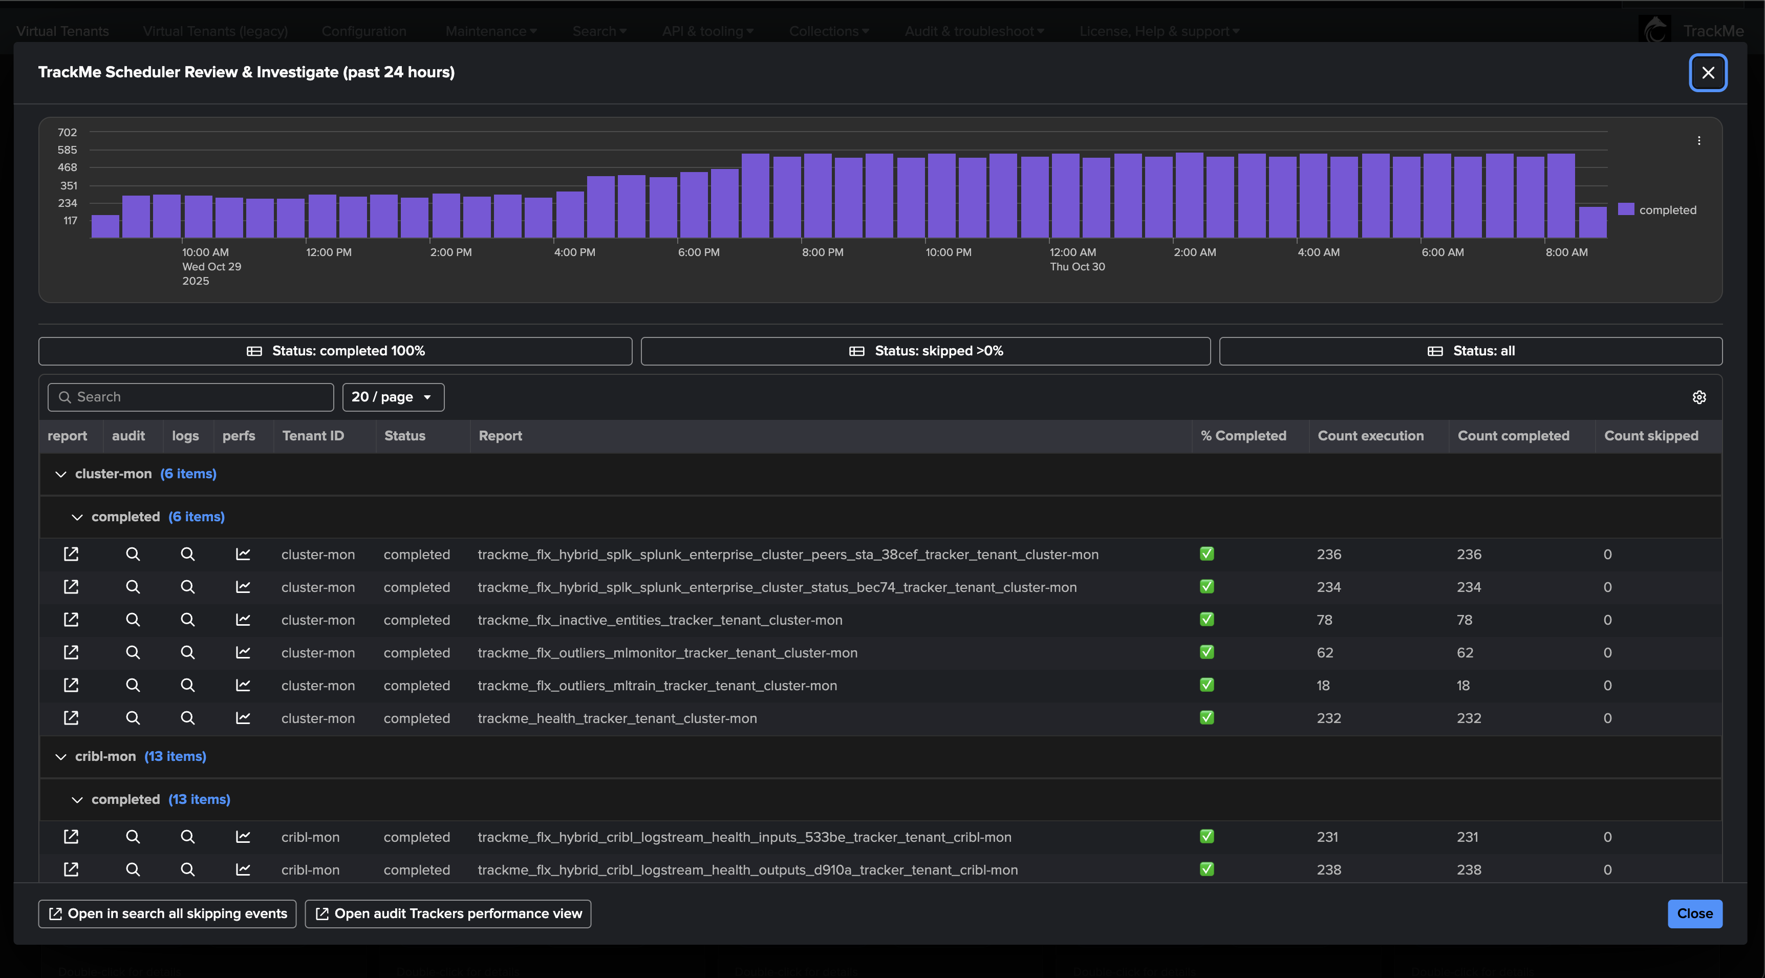1765x978 pixels.
Task: Open perfs chart icon for trackme_health_tracker cluster-mon
Action: click(243, 717)
